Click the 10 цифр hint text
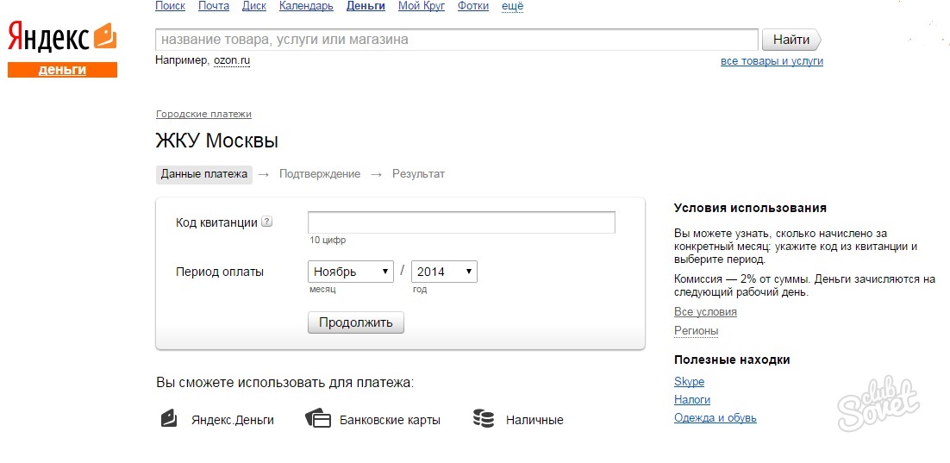The height and width of the screenshot is (463, 950). (328, 241)
